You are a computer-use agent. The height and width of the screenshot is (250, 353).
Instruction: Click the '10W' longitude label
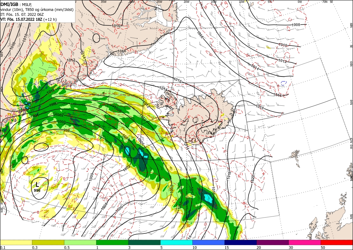(x=241, y=2)
